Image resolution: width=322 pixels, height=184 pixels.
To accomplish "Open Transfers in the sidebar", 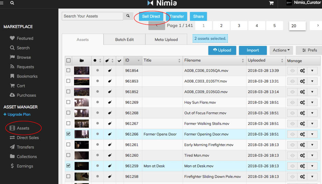I will point(22,147).
